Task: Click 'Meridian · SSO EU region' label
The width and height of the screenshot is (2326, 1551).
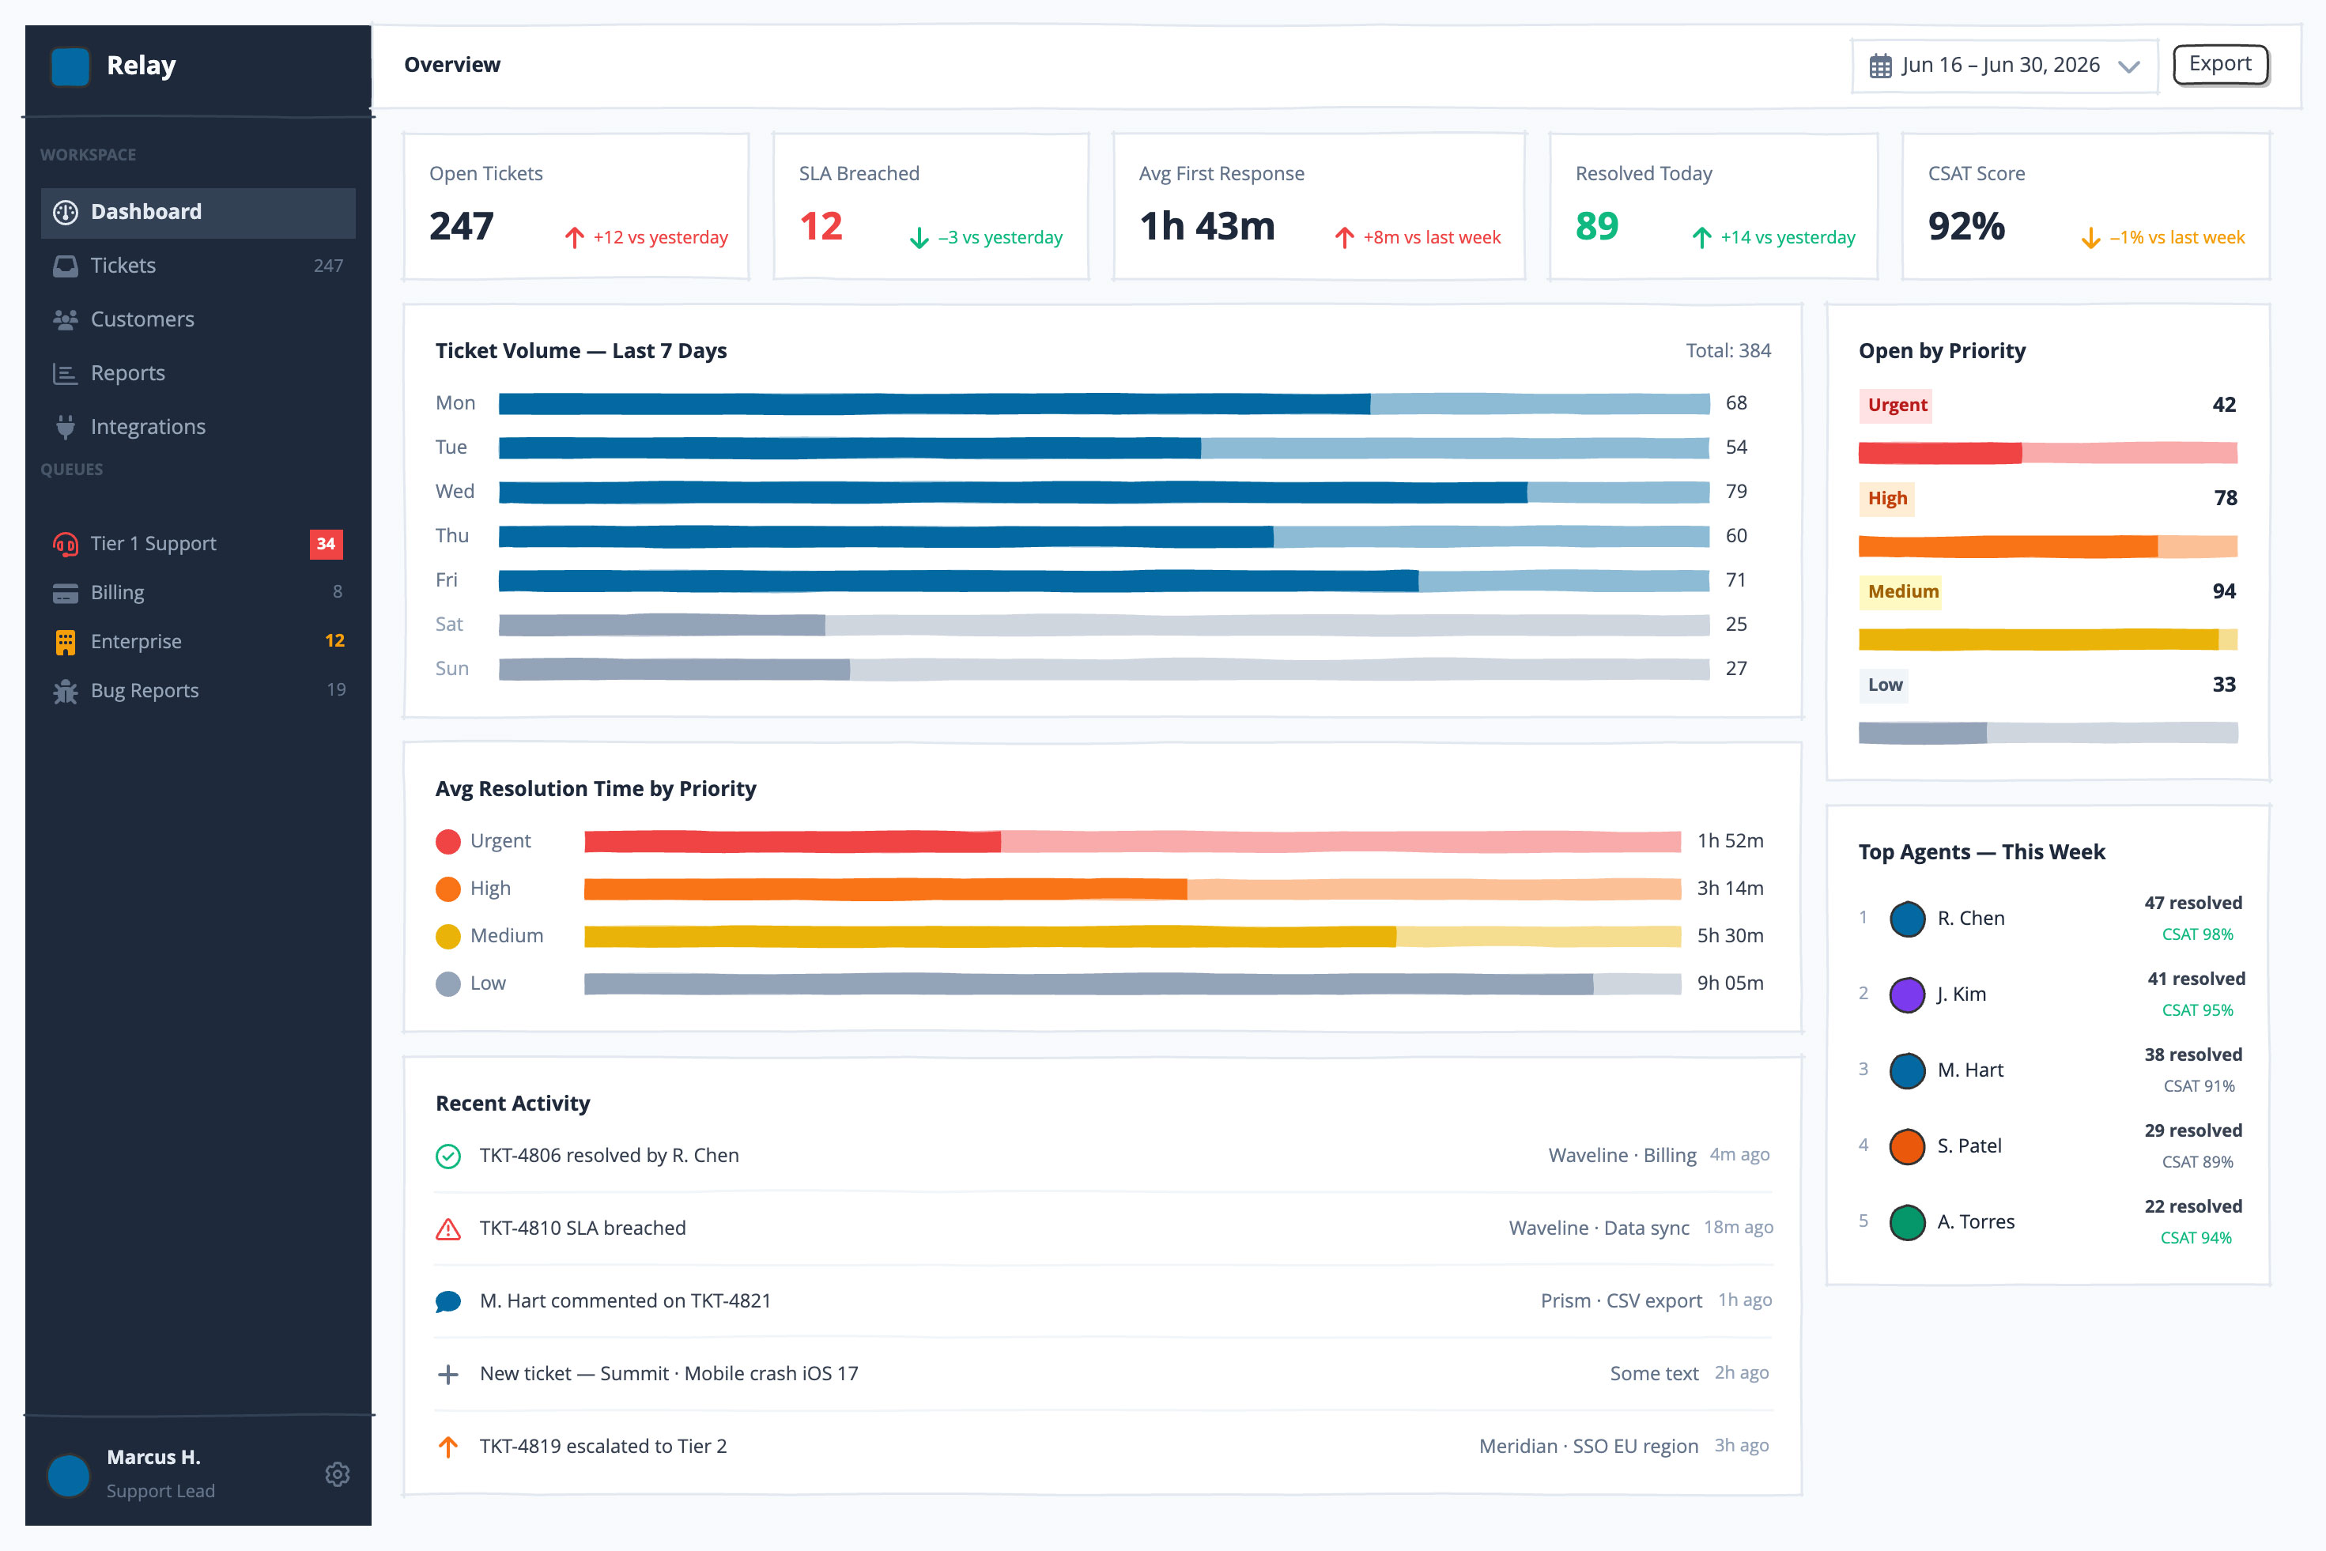Action: pos(1588,1446)
